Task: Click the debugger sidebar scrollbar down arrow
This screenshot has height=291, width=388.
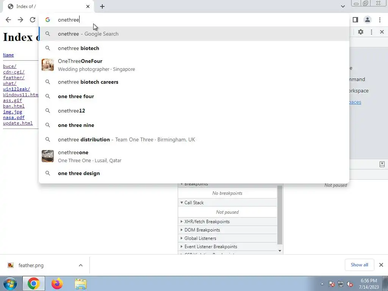Action: [x=280, y=251]
